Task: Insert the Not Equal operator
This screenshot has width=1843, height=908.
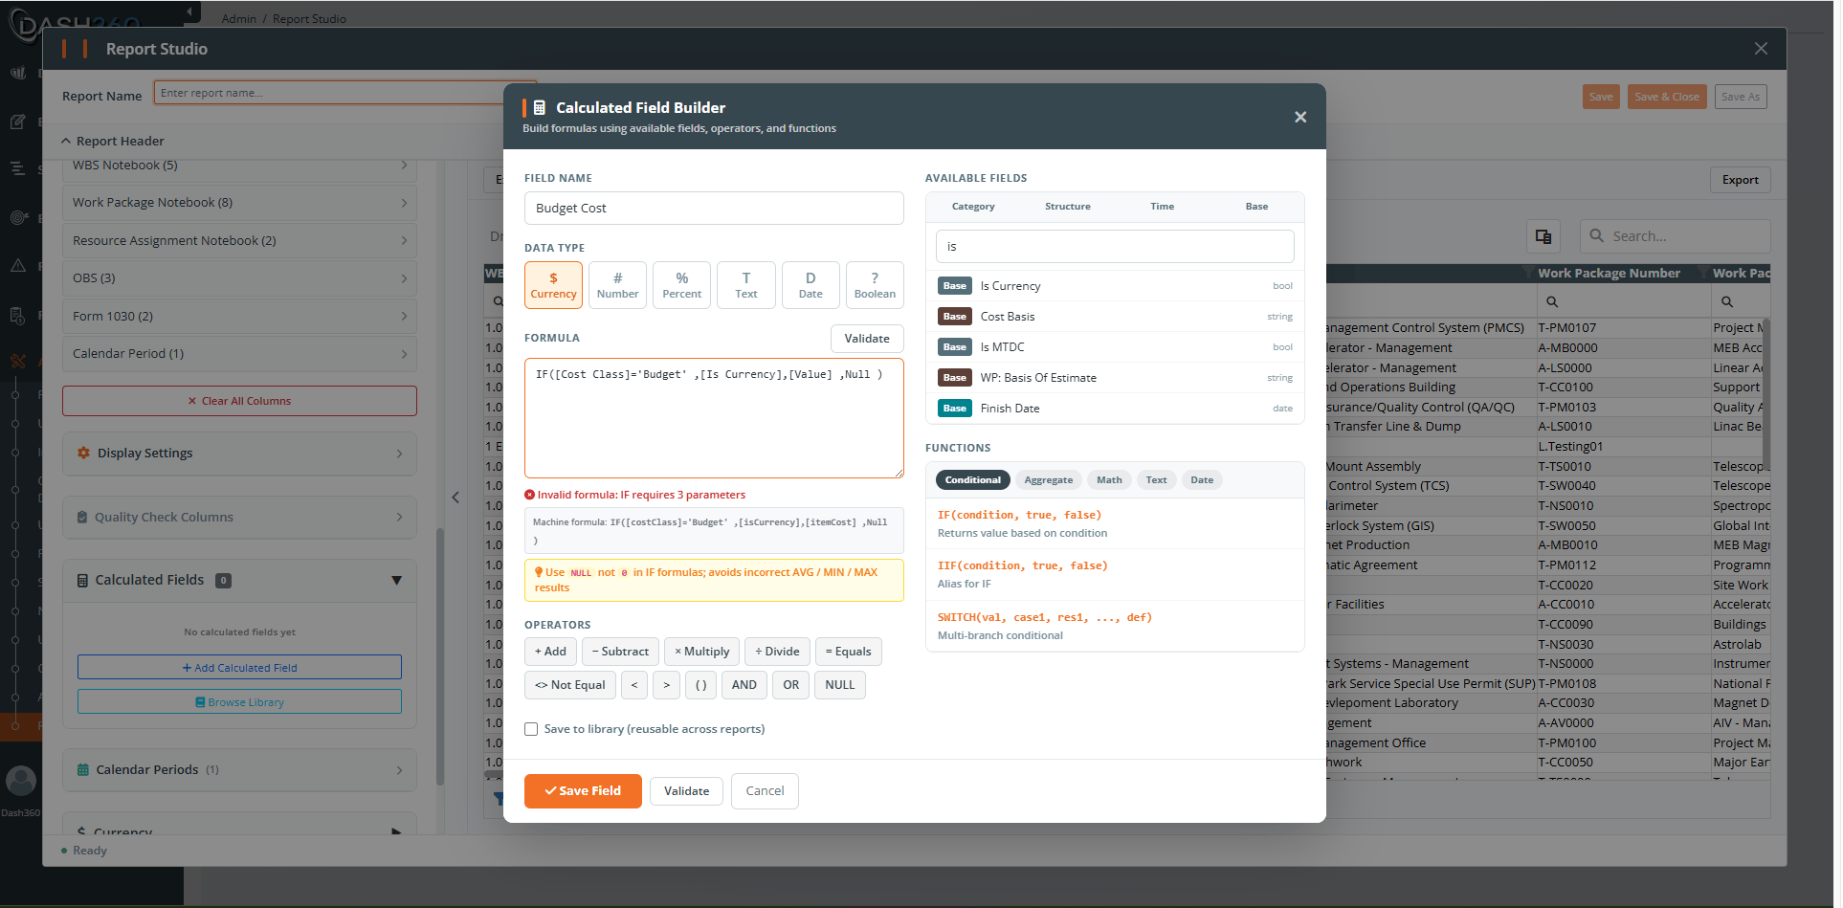Action: (570, 685)
